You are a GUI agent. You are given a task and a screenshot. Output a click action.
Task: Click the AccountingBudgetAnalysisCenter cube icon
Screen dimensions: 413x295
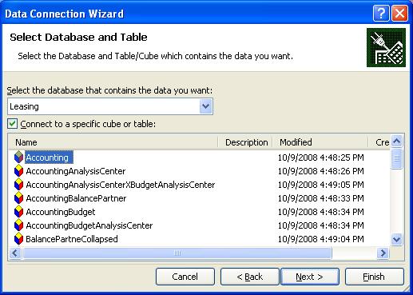[x=18, y=225]
